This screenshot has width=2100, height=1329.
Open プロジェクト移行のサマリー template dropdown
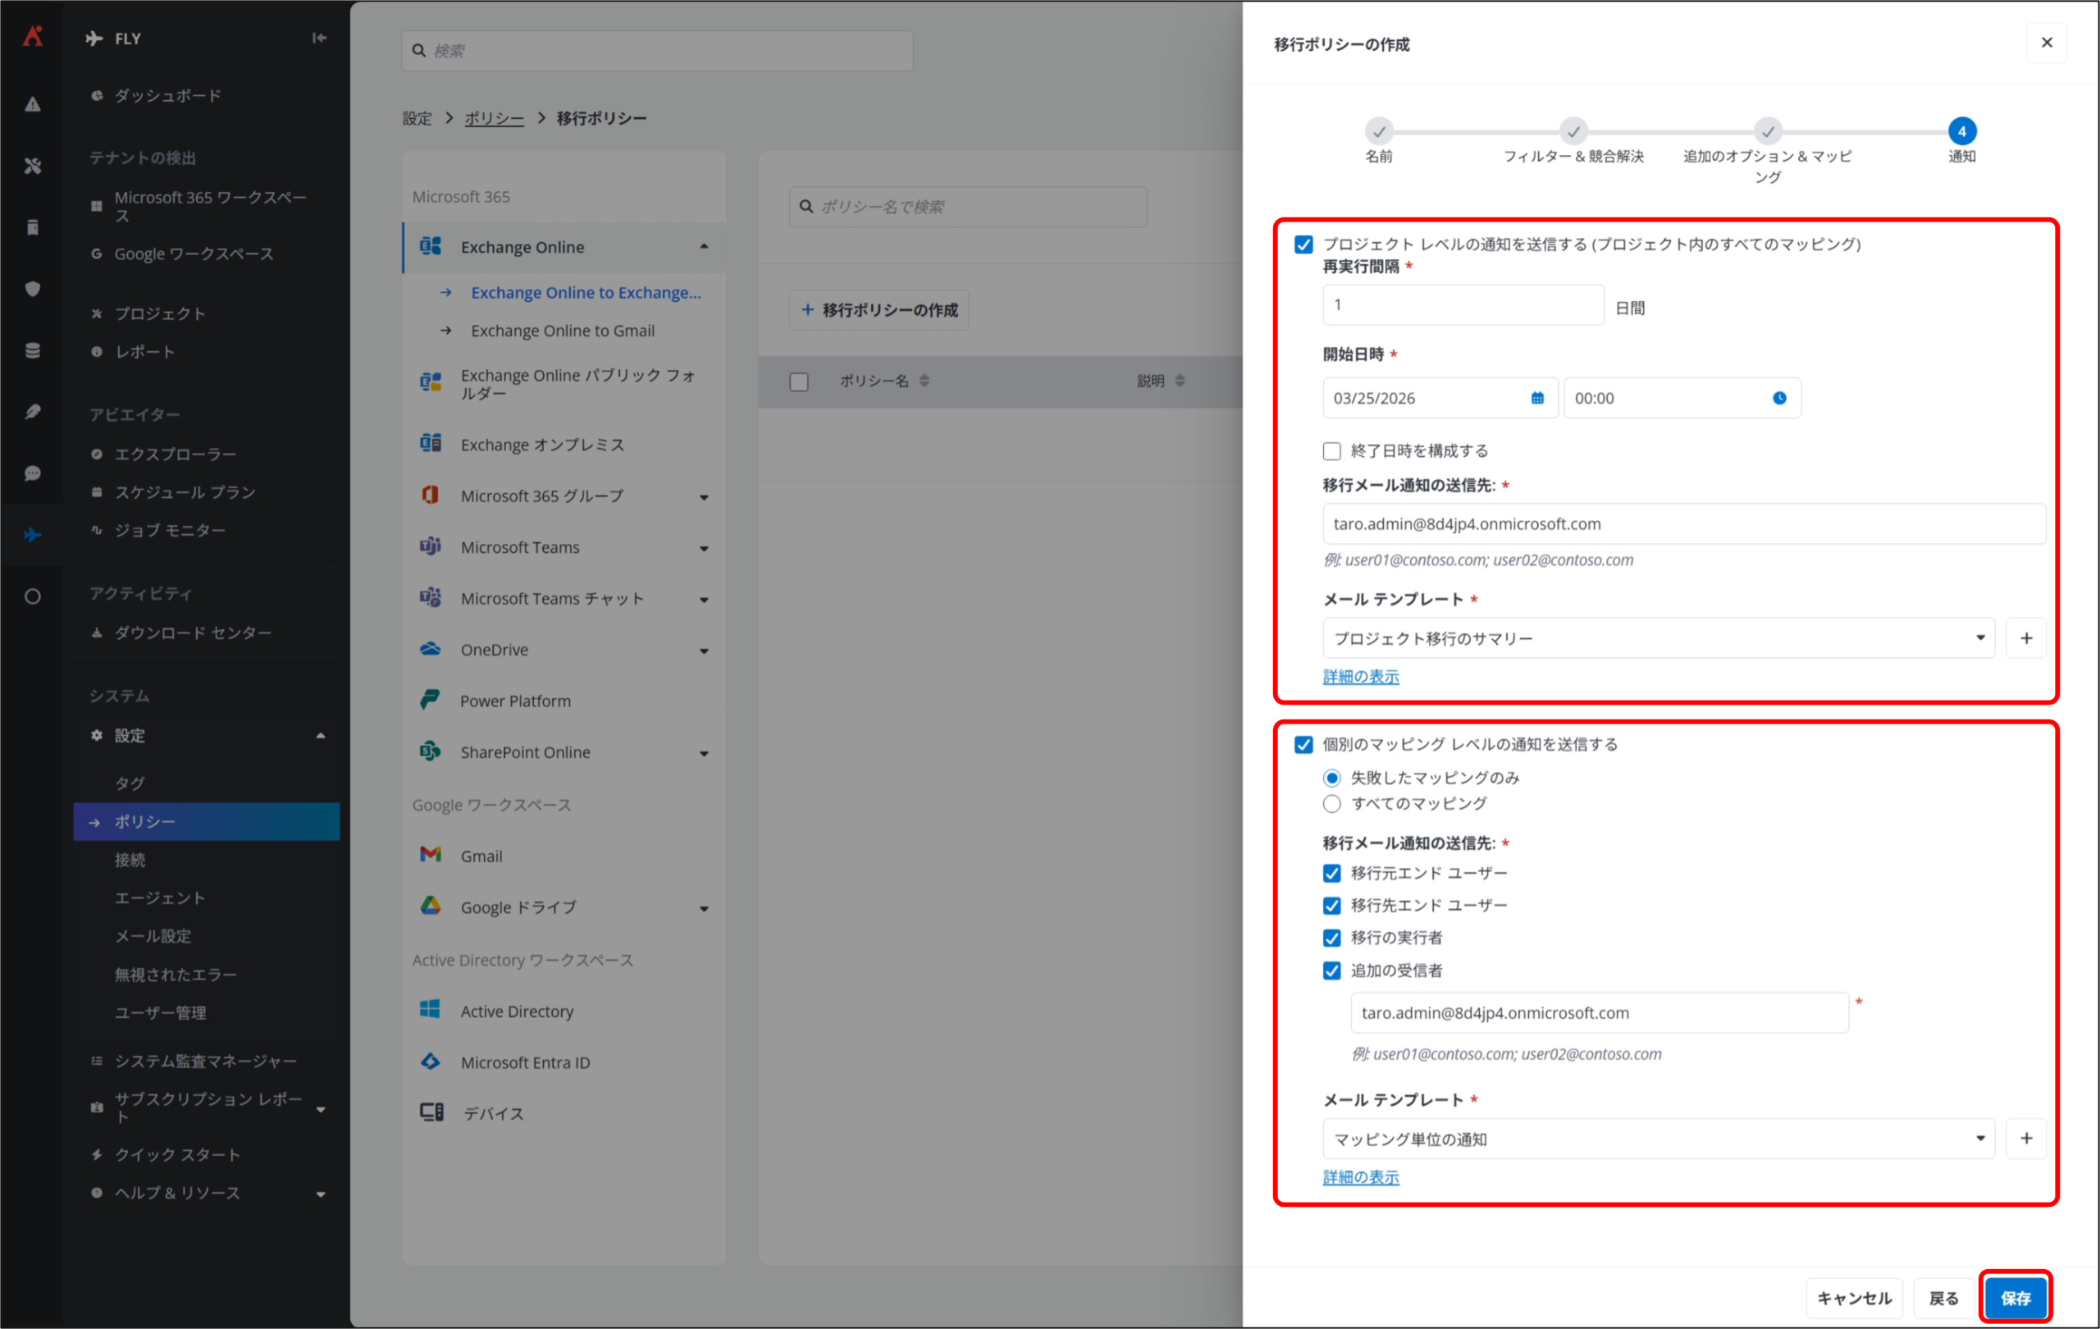pos(1657,638)
